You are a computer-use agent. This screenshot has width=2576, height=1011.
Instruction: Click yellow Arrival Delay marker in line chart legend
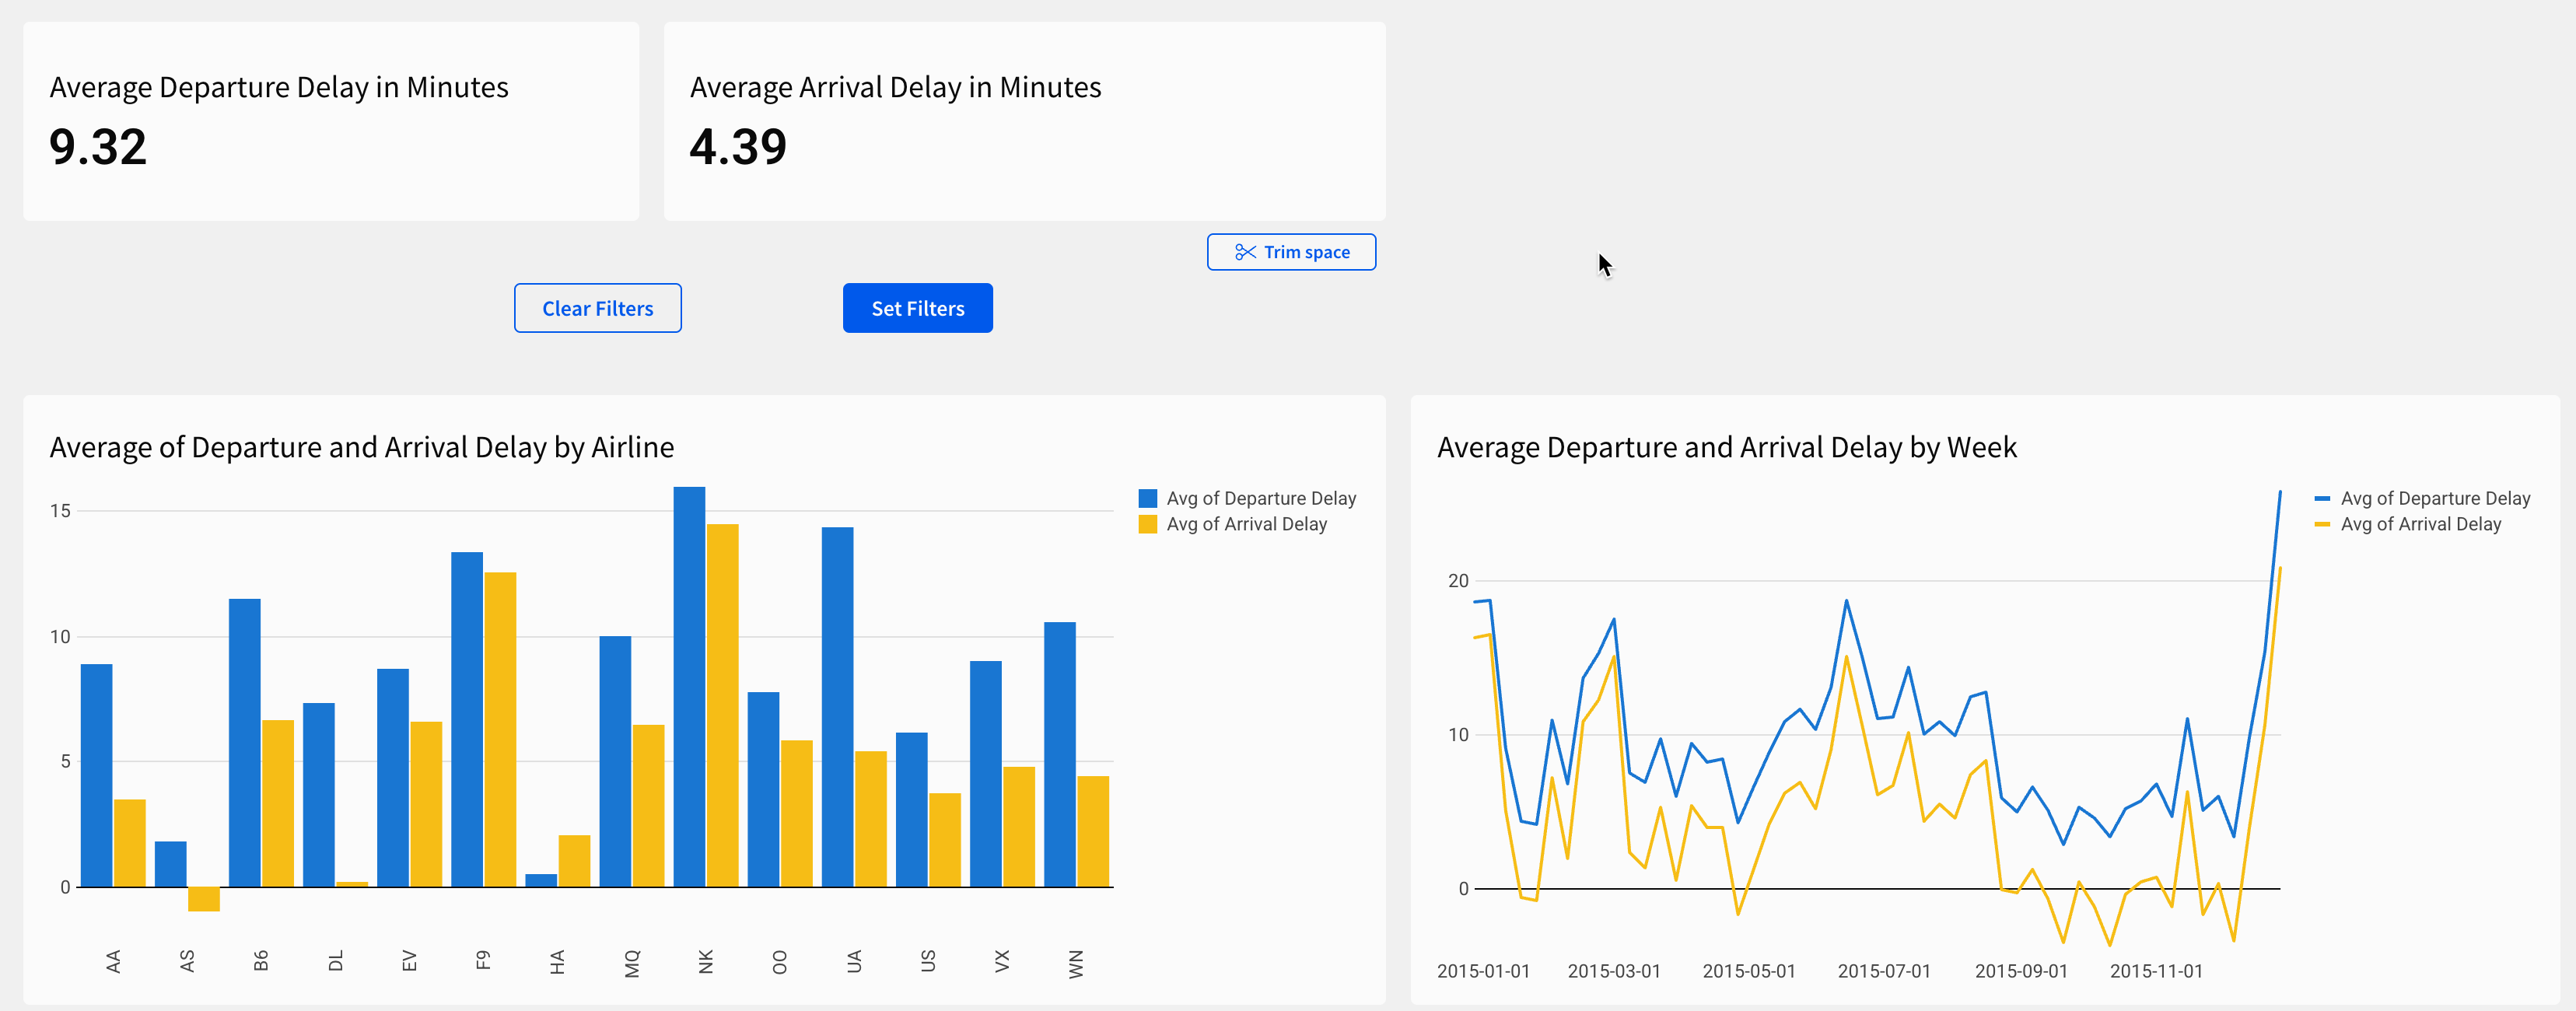2322,524
